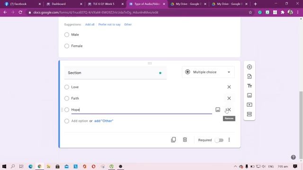This screenshot has height=170, width=303.
Task: Open the Multiple choice question type dropdown
Action: tap(208, 72)
